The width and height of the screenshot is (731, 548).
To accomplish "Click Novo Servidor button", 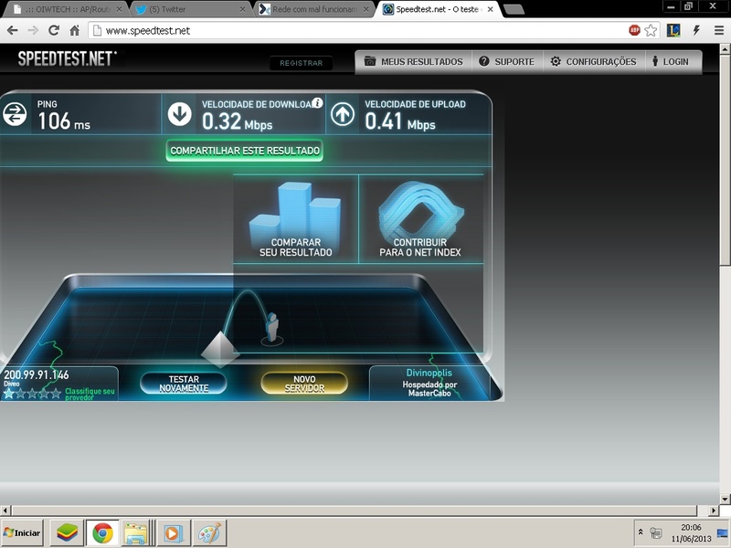I will 304,384.
